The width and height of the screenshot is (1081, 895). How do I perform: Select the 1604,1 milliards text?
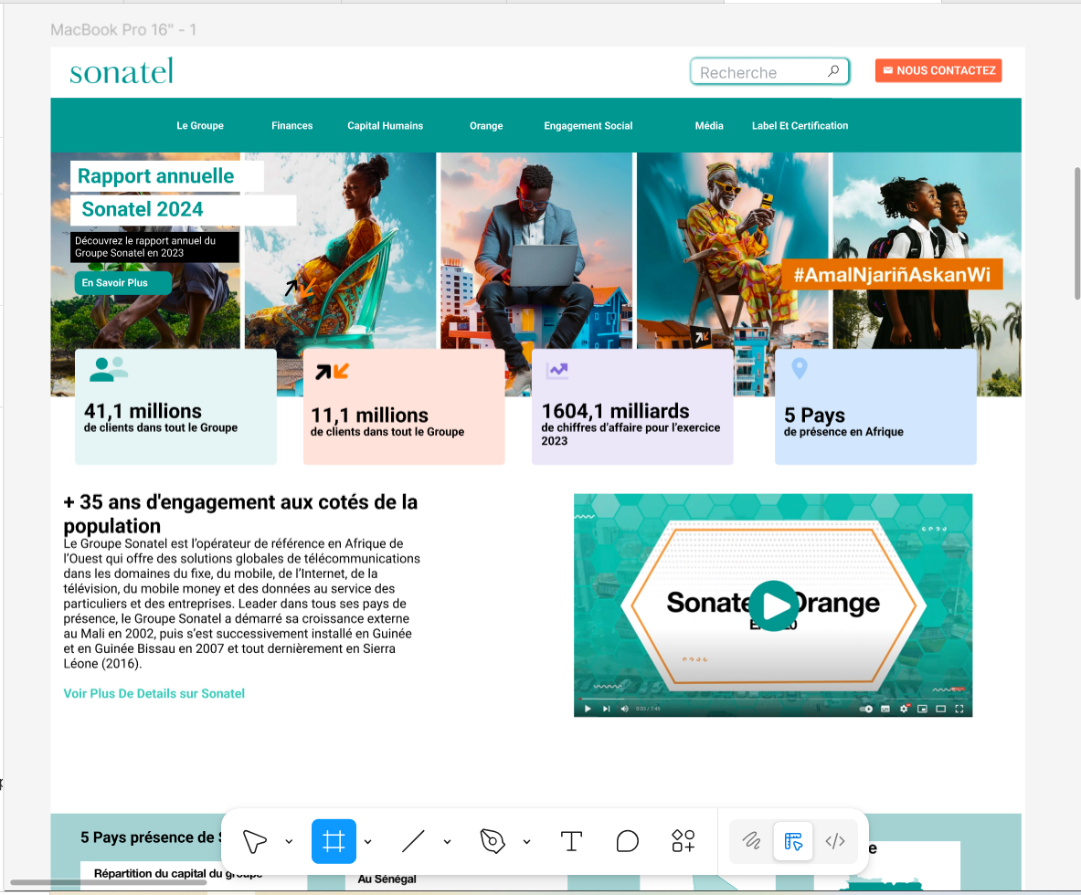[x=615, y=411]
